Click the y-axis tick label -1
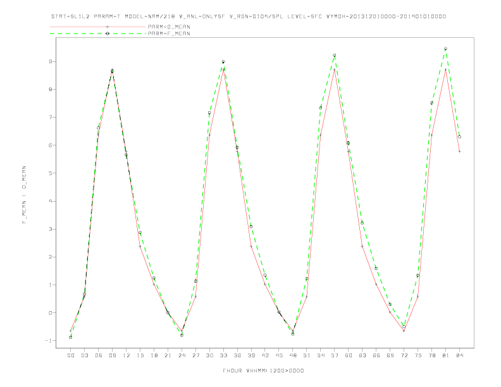Screen dimensions: 501x387 pyautogui.click(x=48, y=341)
